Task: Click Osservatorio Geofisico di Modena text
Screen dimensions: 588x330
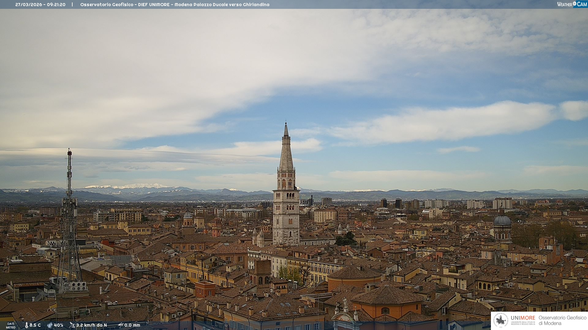Action: point(562,321)
